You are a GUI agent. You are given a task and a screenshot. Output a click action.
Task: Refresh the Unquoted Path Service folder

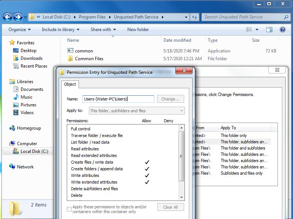(194, 17)
